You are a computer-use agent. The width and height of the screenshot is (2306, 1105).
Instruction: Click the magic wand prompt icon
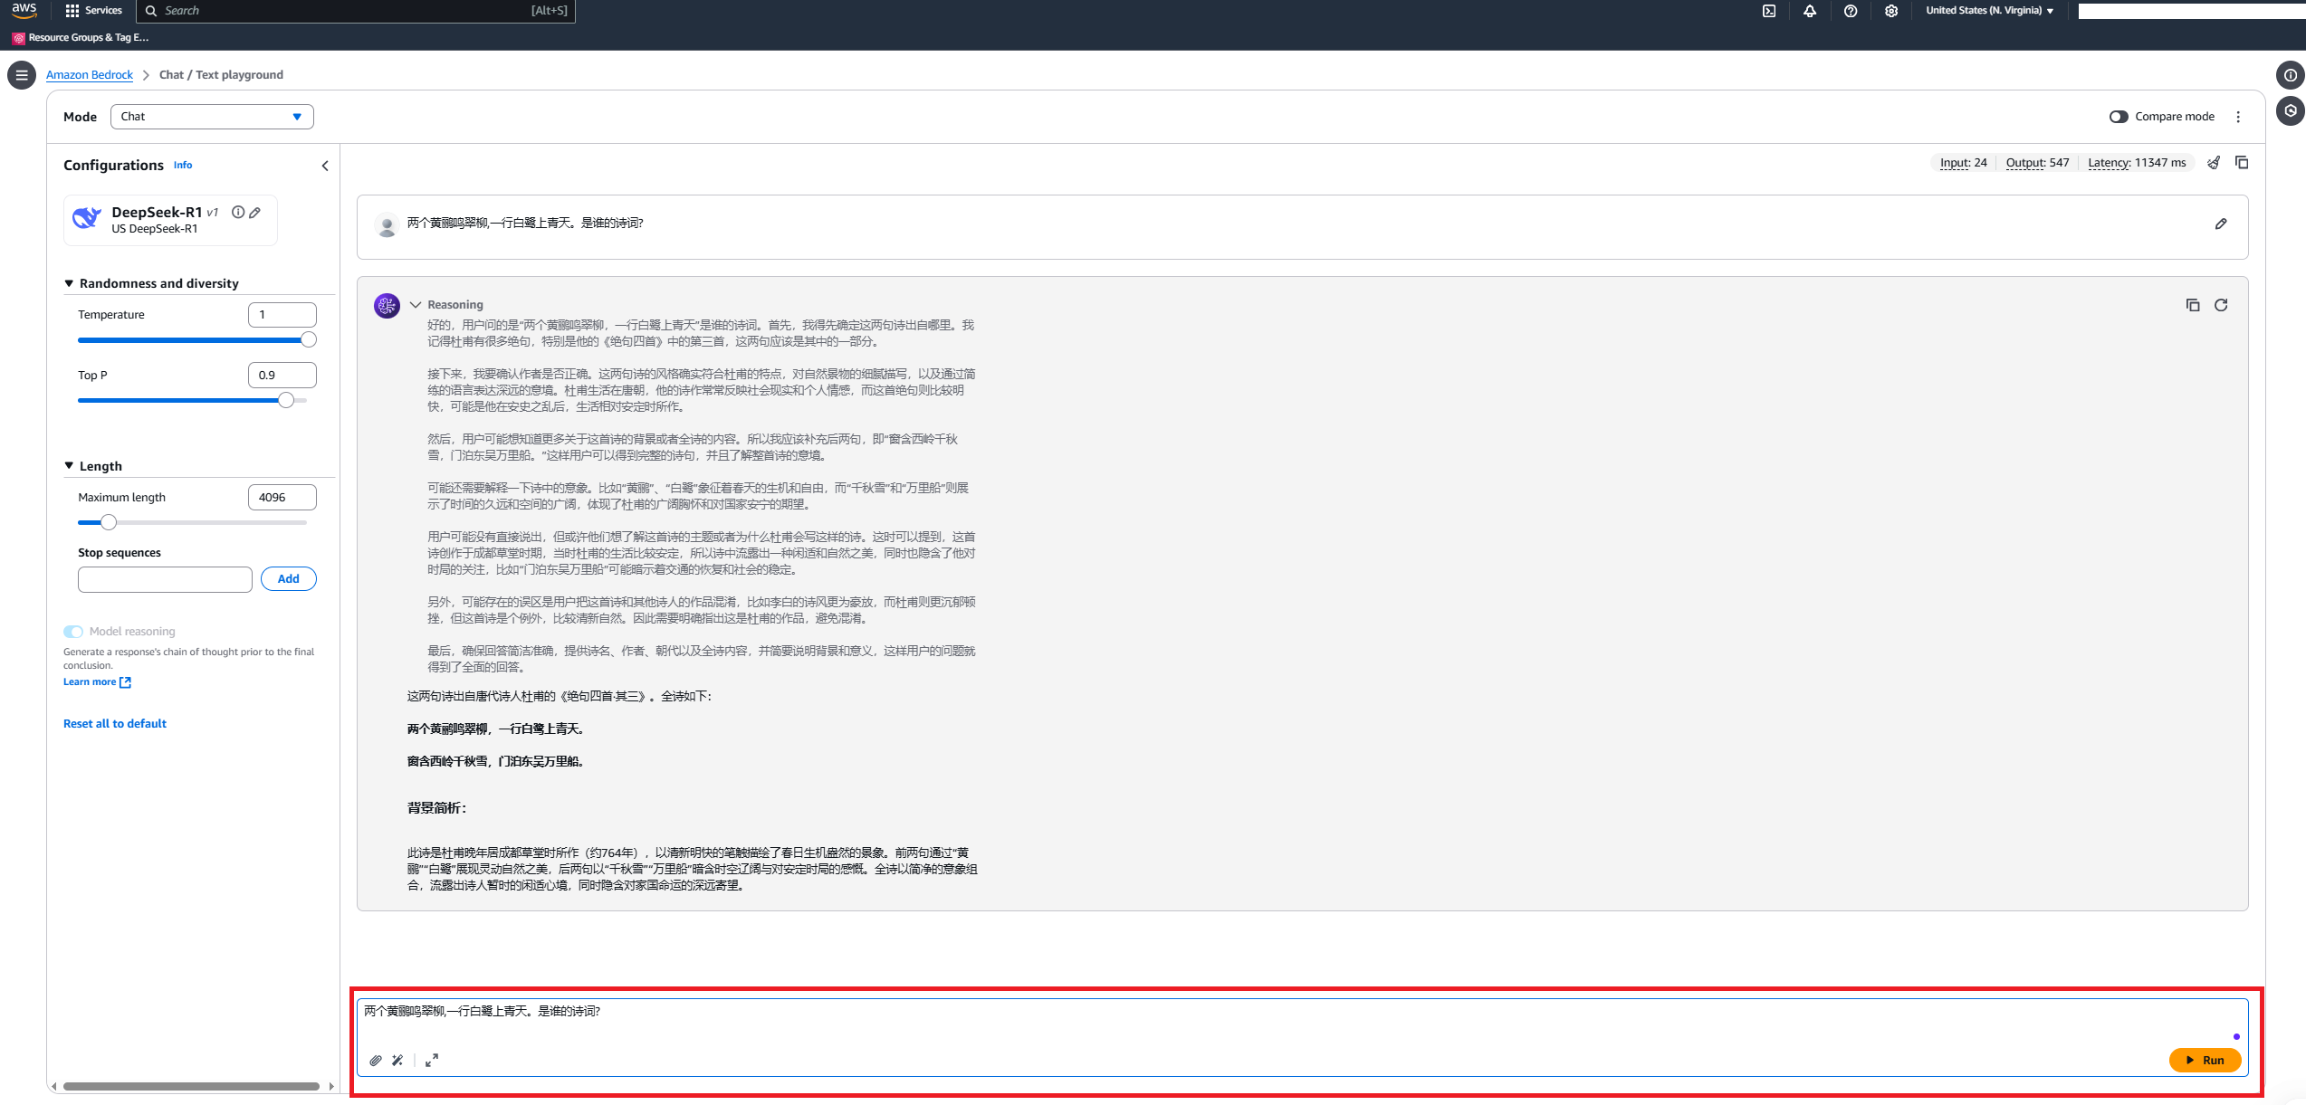(397, 1060)
